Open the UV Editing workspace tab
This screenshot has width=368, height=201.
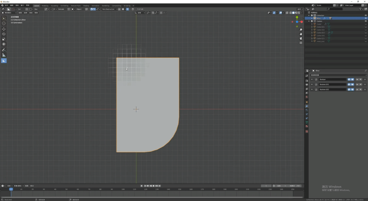tap(64, 6)
